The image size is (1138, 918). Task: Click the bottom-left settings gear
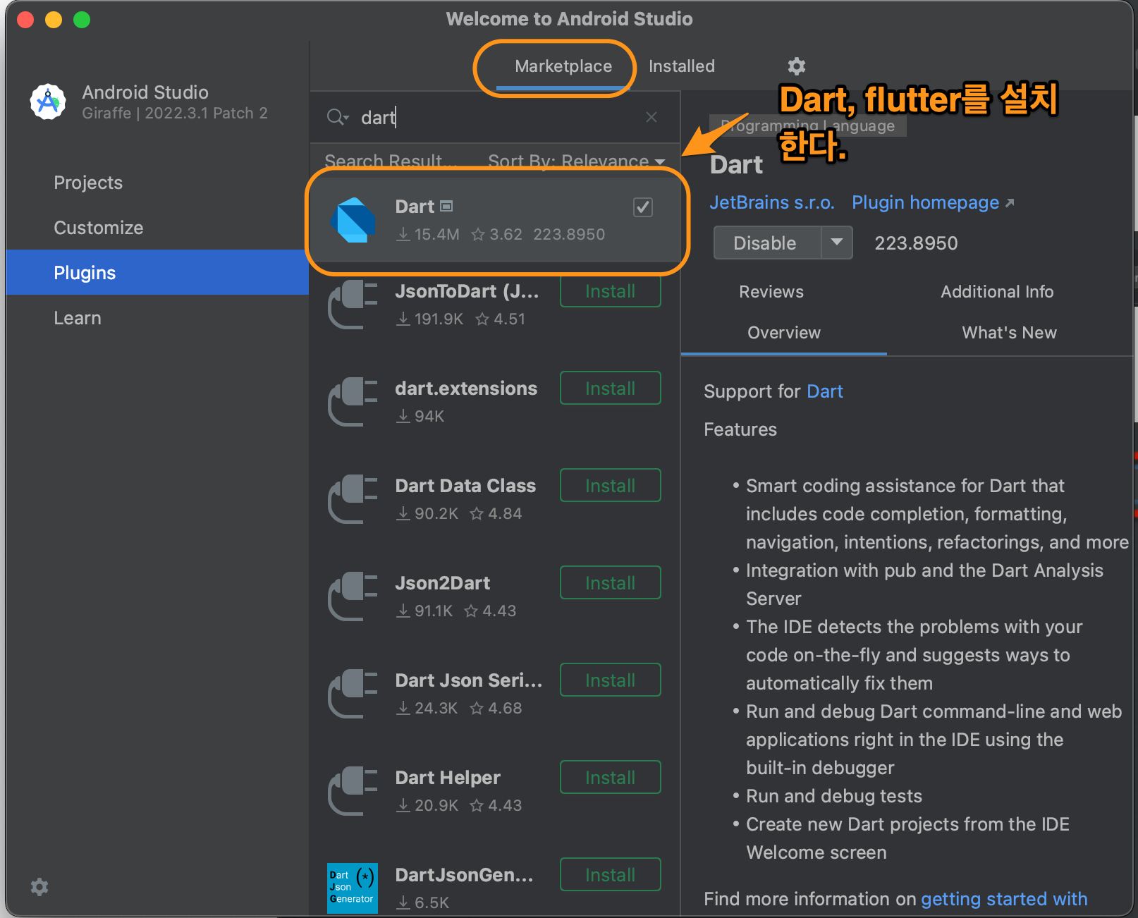[x=39, y=886]
